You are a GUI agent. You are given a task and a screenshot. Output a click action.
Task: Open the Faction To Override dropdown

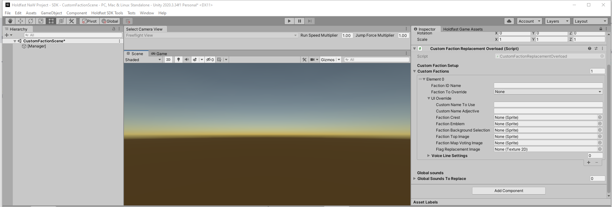point(548,92)
